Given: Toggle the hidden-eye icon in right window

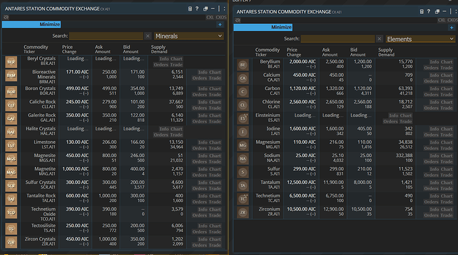Looking at the screenshot, I should point(238,20).
